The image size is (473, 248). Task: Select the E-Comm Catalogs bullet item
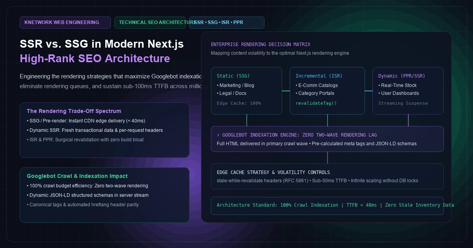[317, 85]
